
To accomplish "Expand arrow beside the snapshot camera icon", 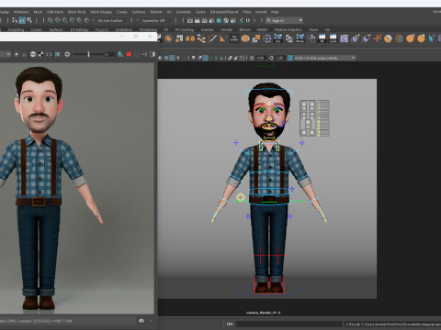I will (151, 321).
